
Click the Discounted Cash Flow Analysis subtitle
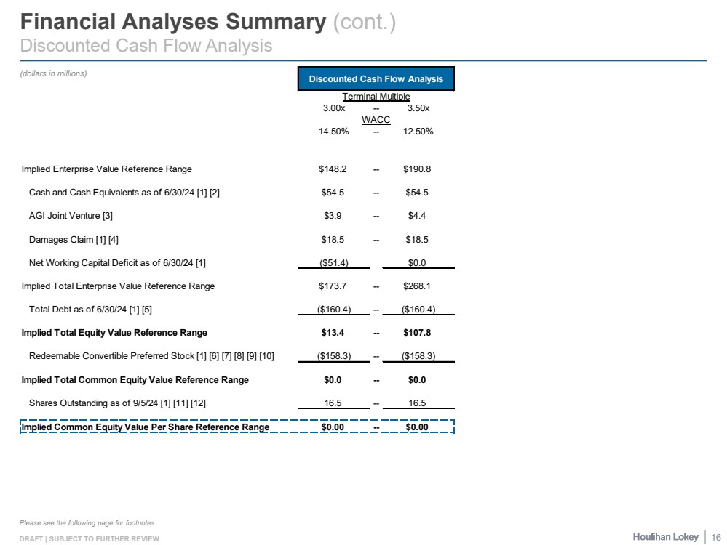pyautogui.click(x=146, y=46)
